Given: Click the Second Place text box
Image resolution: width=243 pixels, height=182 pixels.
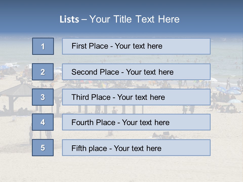Looking at the screenshot, I should tap(136, 72).
